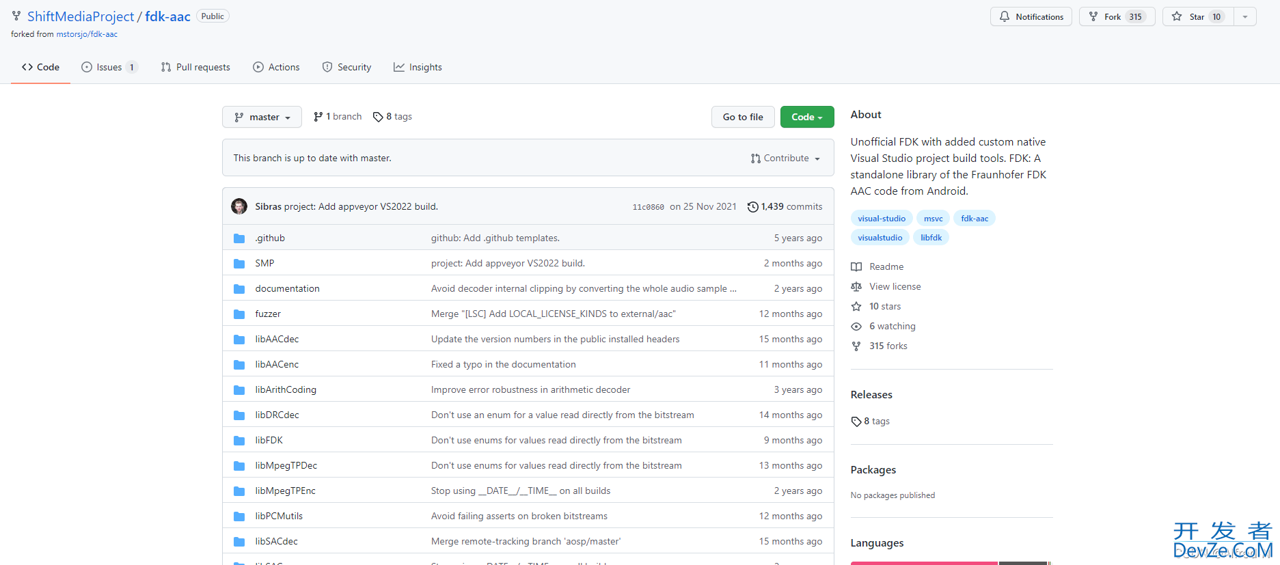This screenshot has width=1280, height=565.
Task: Click the Go to file button
Action: click(x=743, y=117)
